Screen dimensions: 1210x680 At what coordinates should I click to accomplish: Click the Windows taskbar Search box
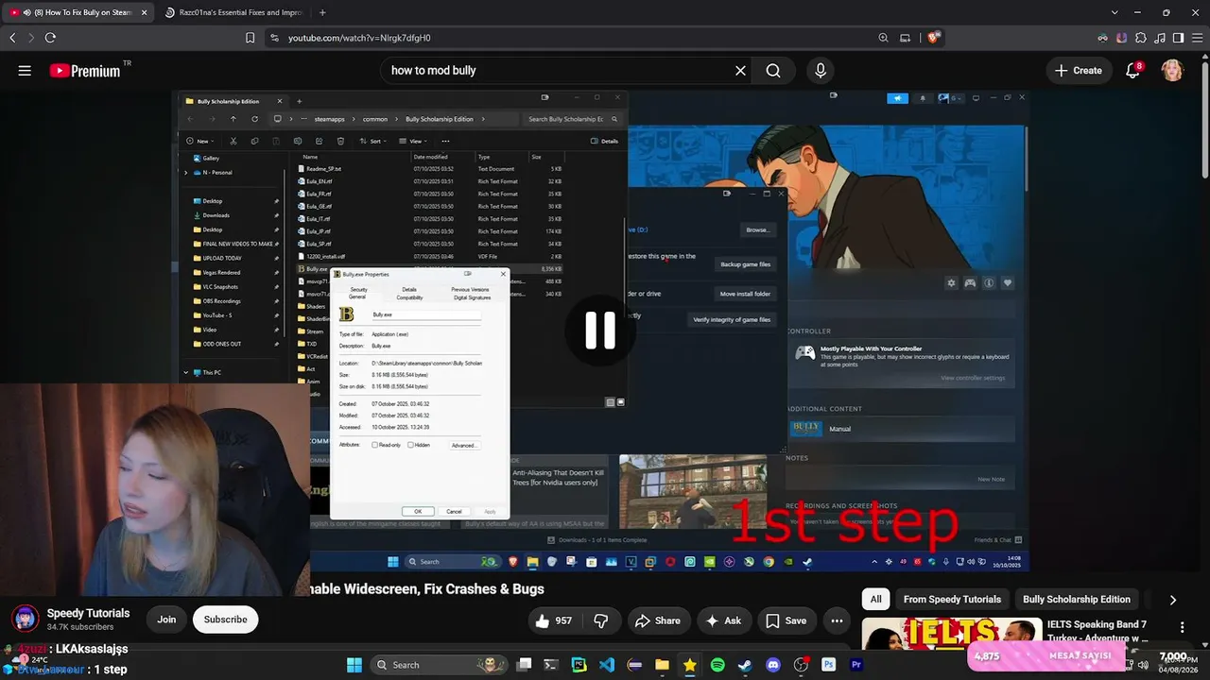[x=439, y=665]
